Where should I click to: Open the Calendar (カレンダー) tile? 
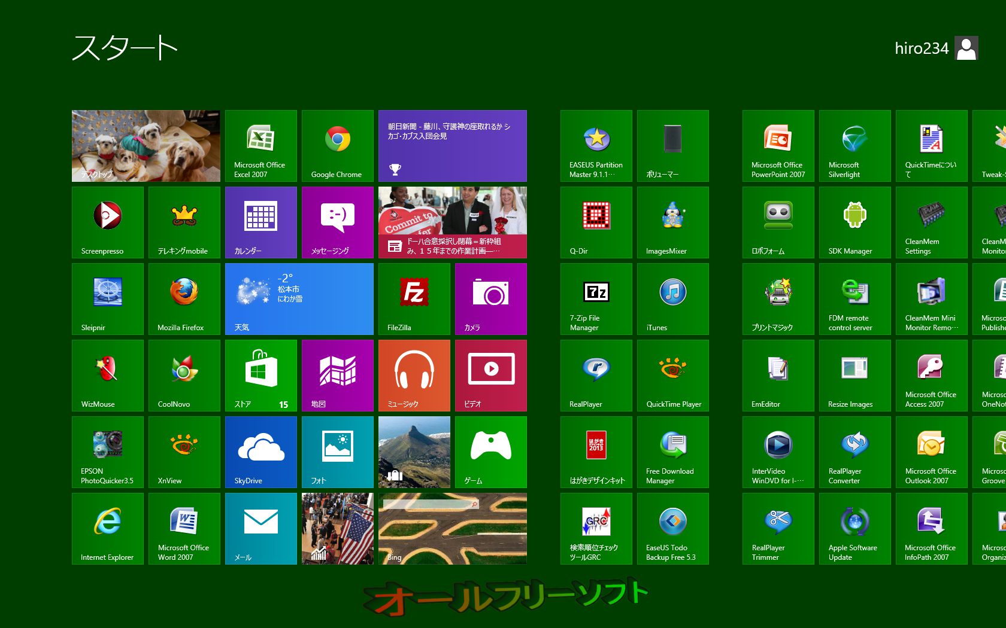261,222
